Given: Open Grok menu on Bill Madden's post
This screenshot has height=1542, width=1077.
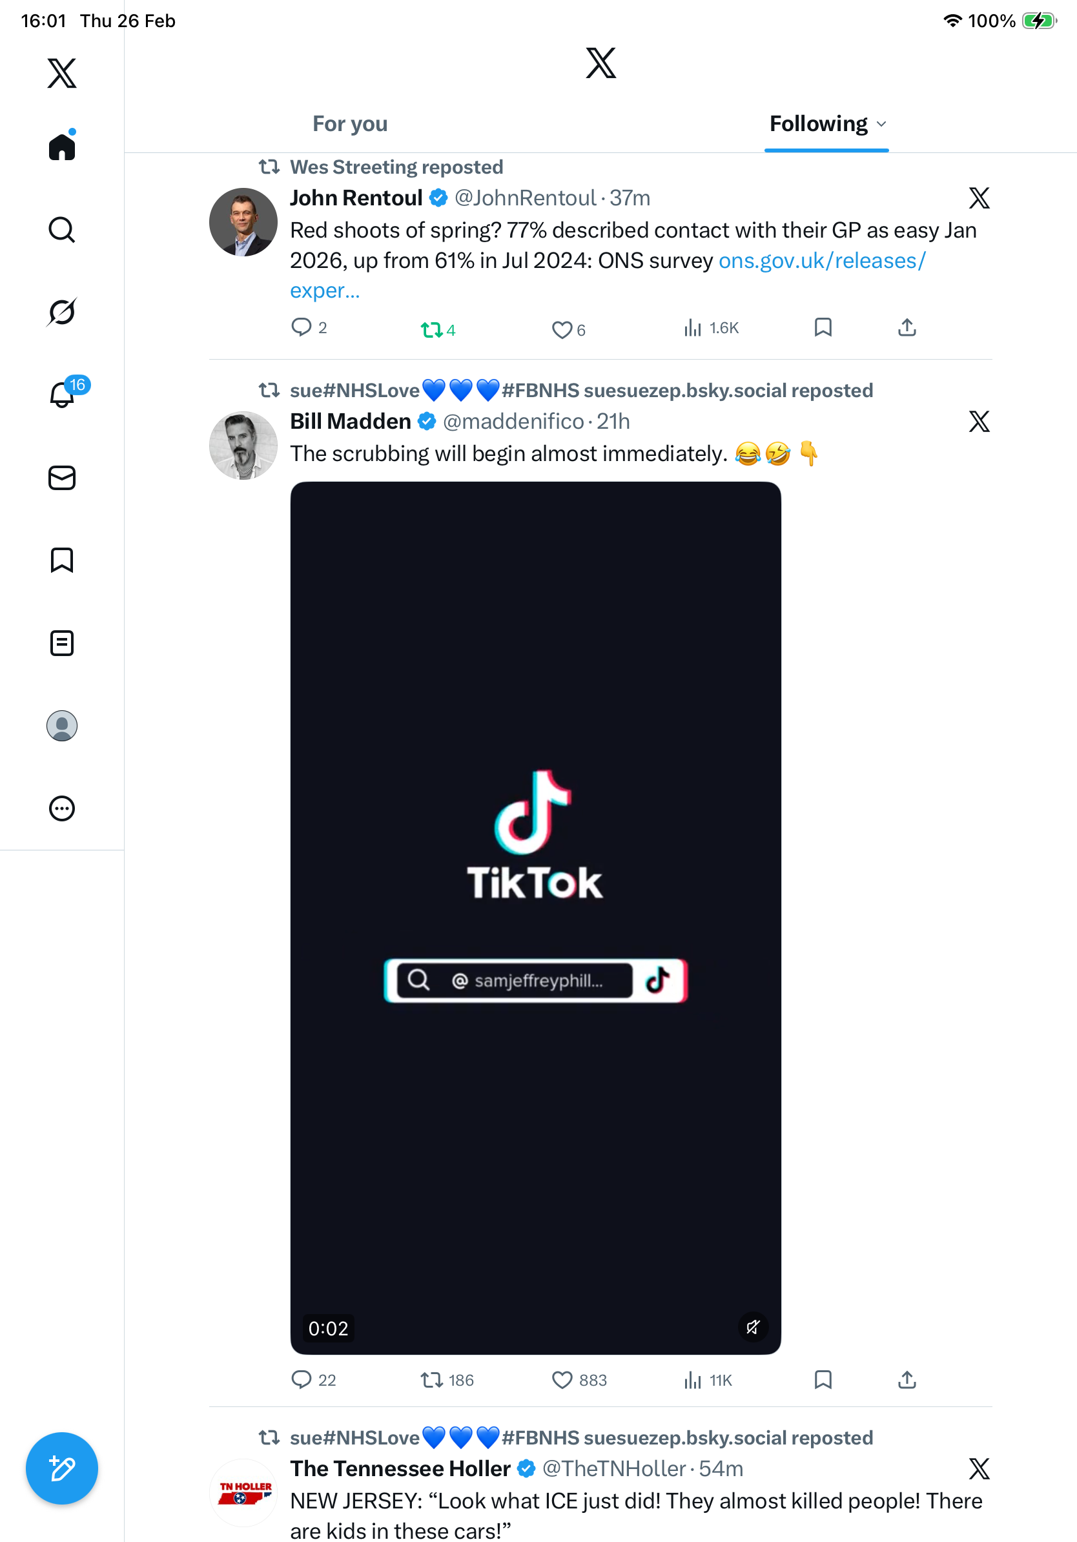Looking at the screenshot, I should 979,422.
